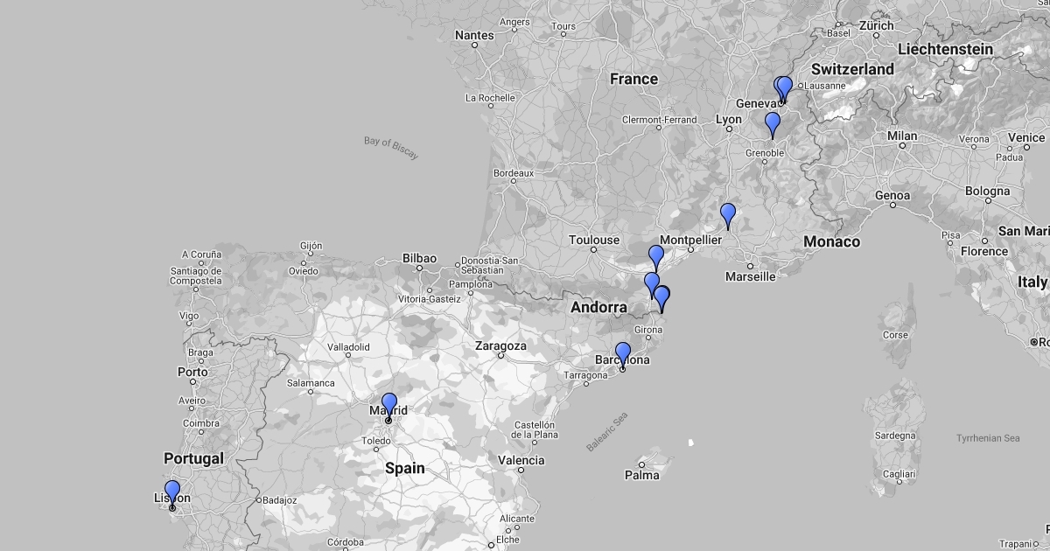Select the Bordeaux city label
The image size is (1050, 551).
[x=513, y=173]
